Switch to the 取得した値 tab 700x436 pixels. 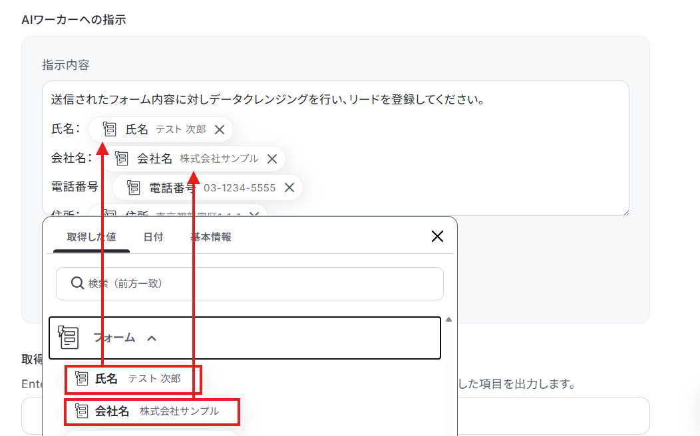coord(92,237)
